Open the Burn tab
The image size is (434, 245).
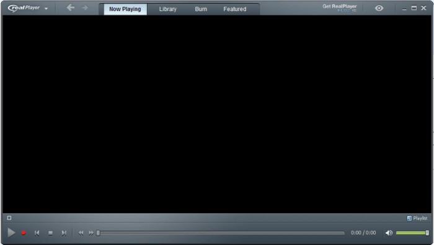click(201, 9)
